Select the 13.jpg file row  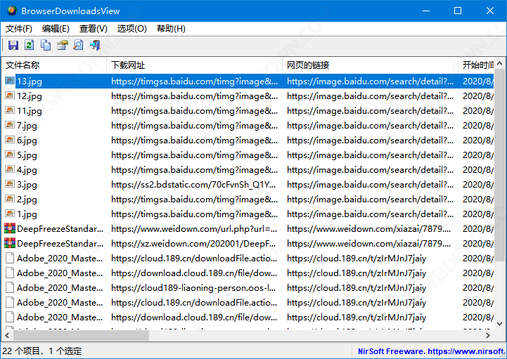pyautogui.click(x=248, y=81)
